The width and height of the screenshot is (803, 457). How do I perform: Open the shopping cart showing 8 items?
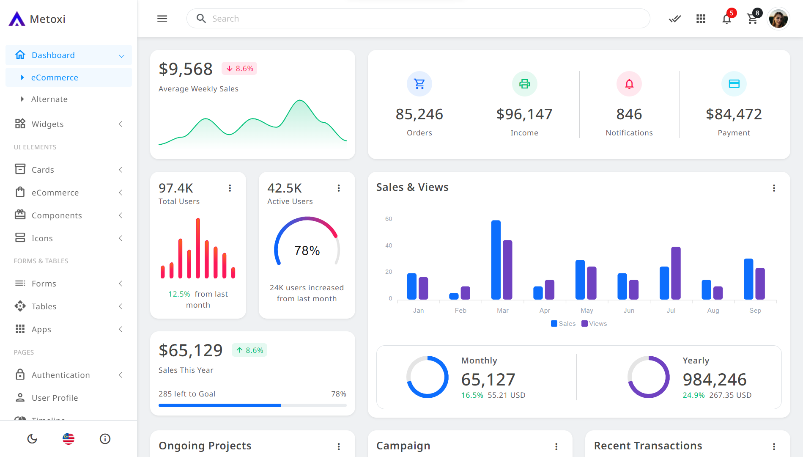753,19
